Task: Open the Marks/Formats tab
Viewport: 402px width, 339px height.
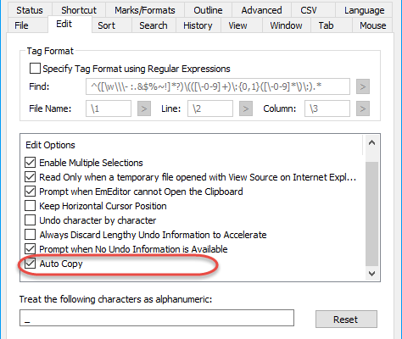Action: coord(145,10)
